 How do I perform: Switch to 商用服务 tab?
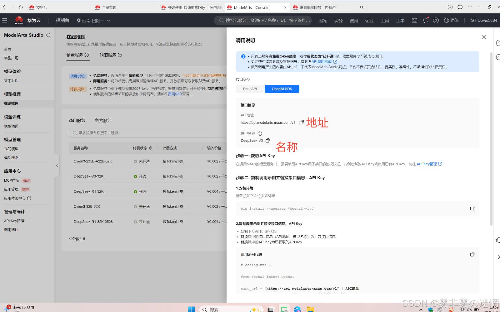point(77,120)
